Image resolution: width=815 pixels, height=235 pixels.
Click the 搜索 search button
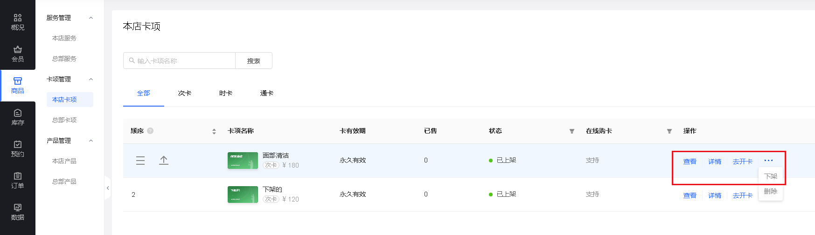click(254, 61)
